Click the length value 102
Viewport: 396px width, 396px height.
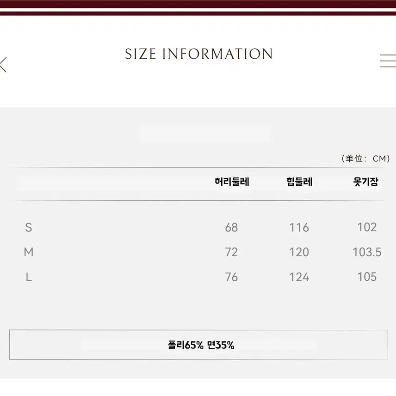(x=367, y=227)
